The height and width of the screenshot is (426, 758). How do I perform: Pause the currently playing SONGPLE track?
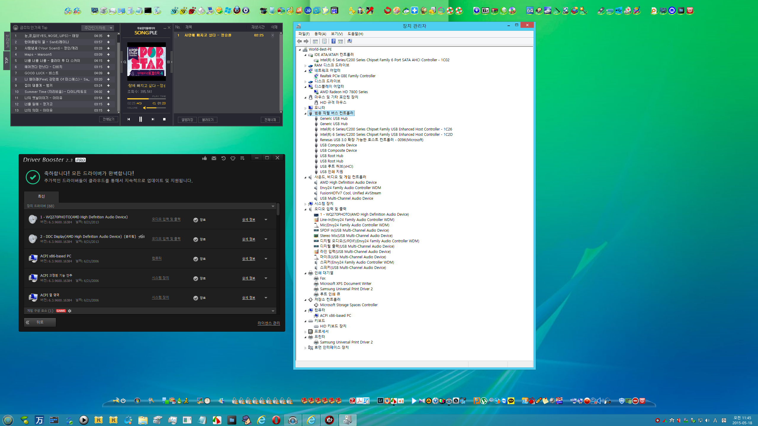pyautogui.click(x=141, y=119)
